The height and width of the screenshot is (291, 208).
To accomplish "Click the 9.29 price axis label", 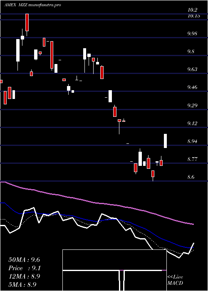I will point(192,106).
